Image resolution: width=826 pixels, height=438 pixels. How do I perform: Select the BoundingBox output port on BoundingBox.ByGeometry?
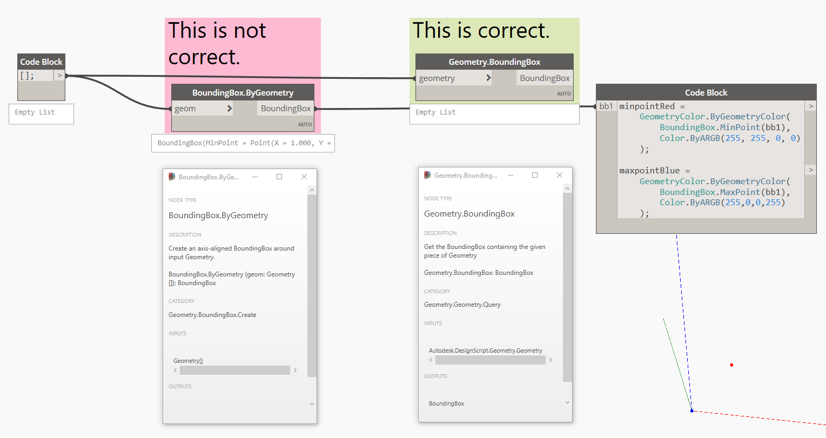tap(285, 108)
